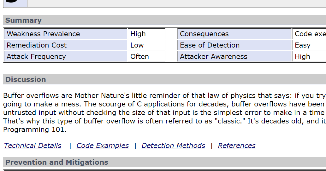Follow the References link

click(236, 145)
